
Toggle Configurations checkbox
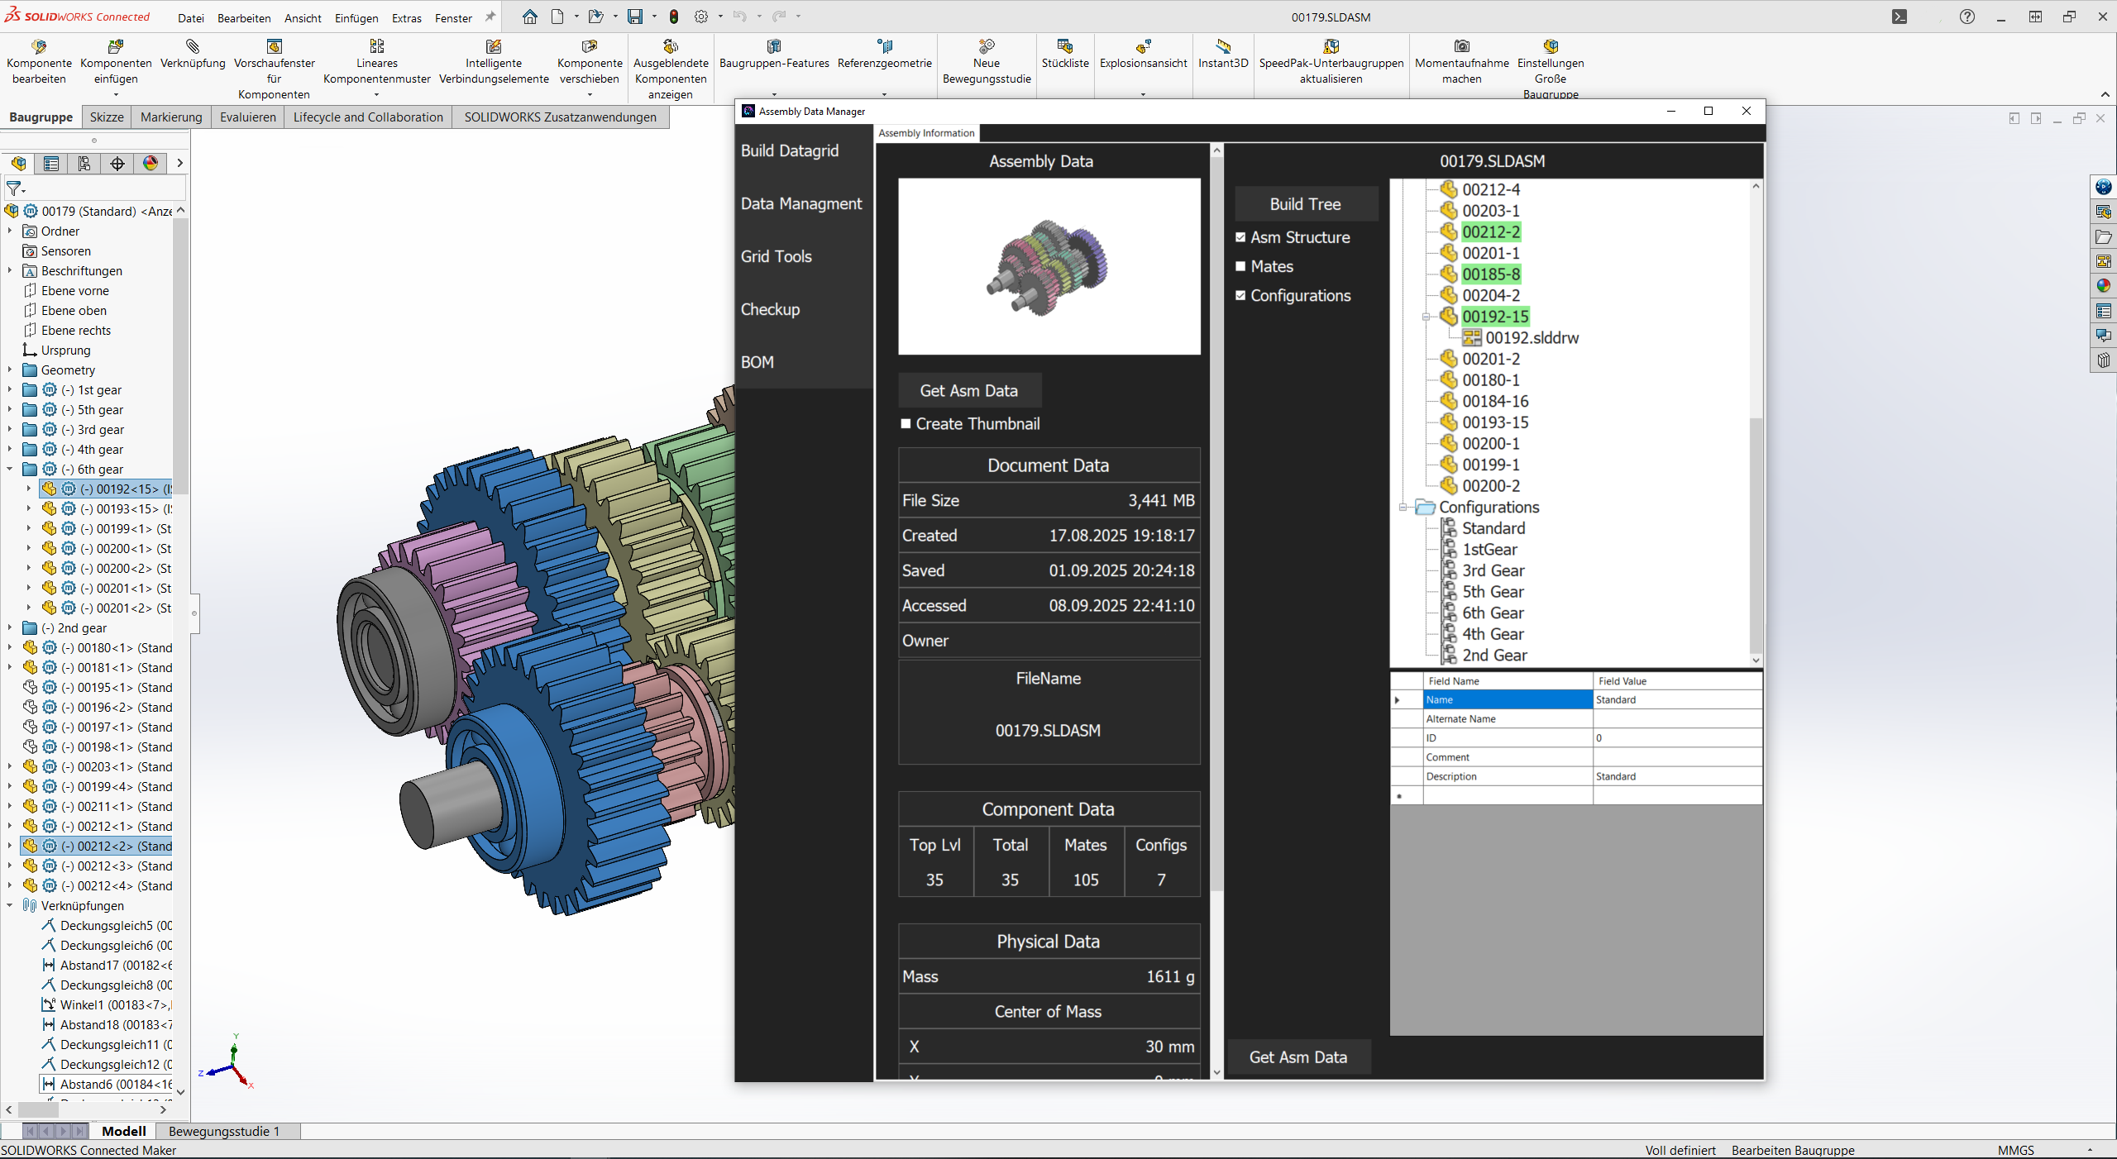click(x=1240, y=295)
